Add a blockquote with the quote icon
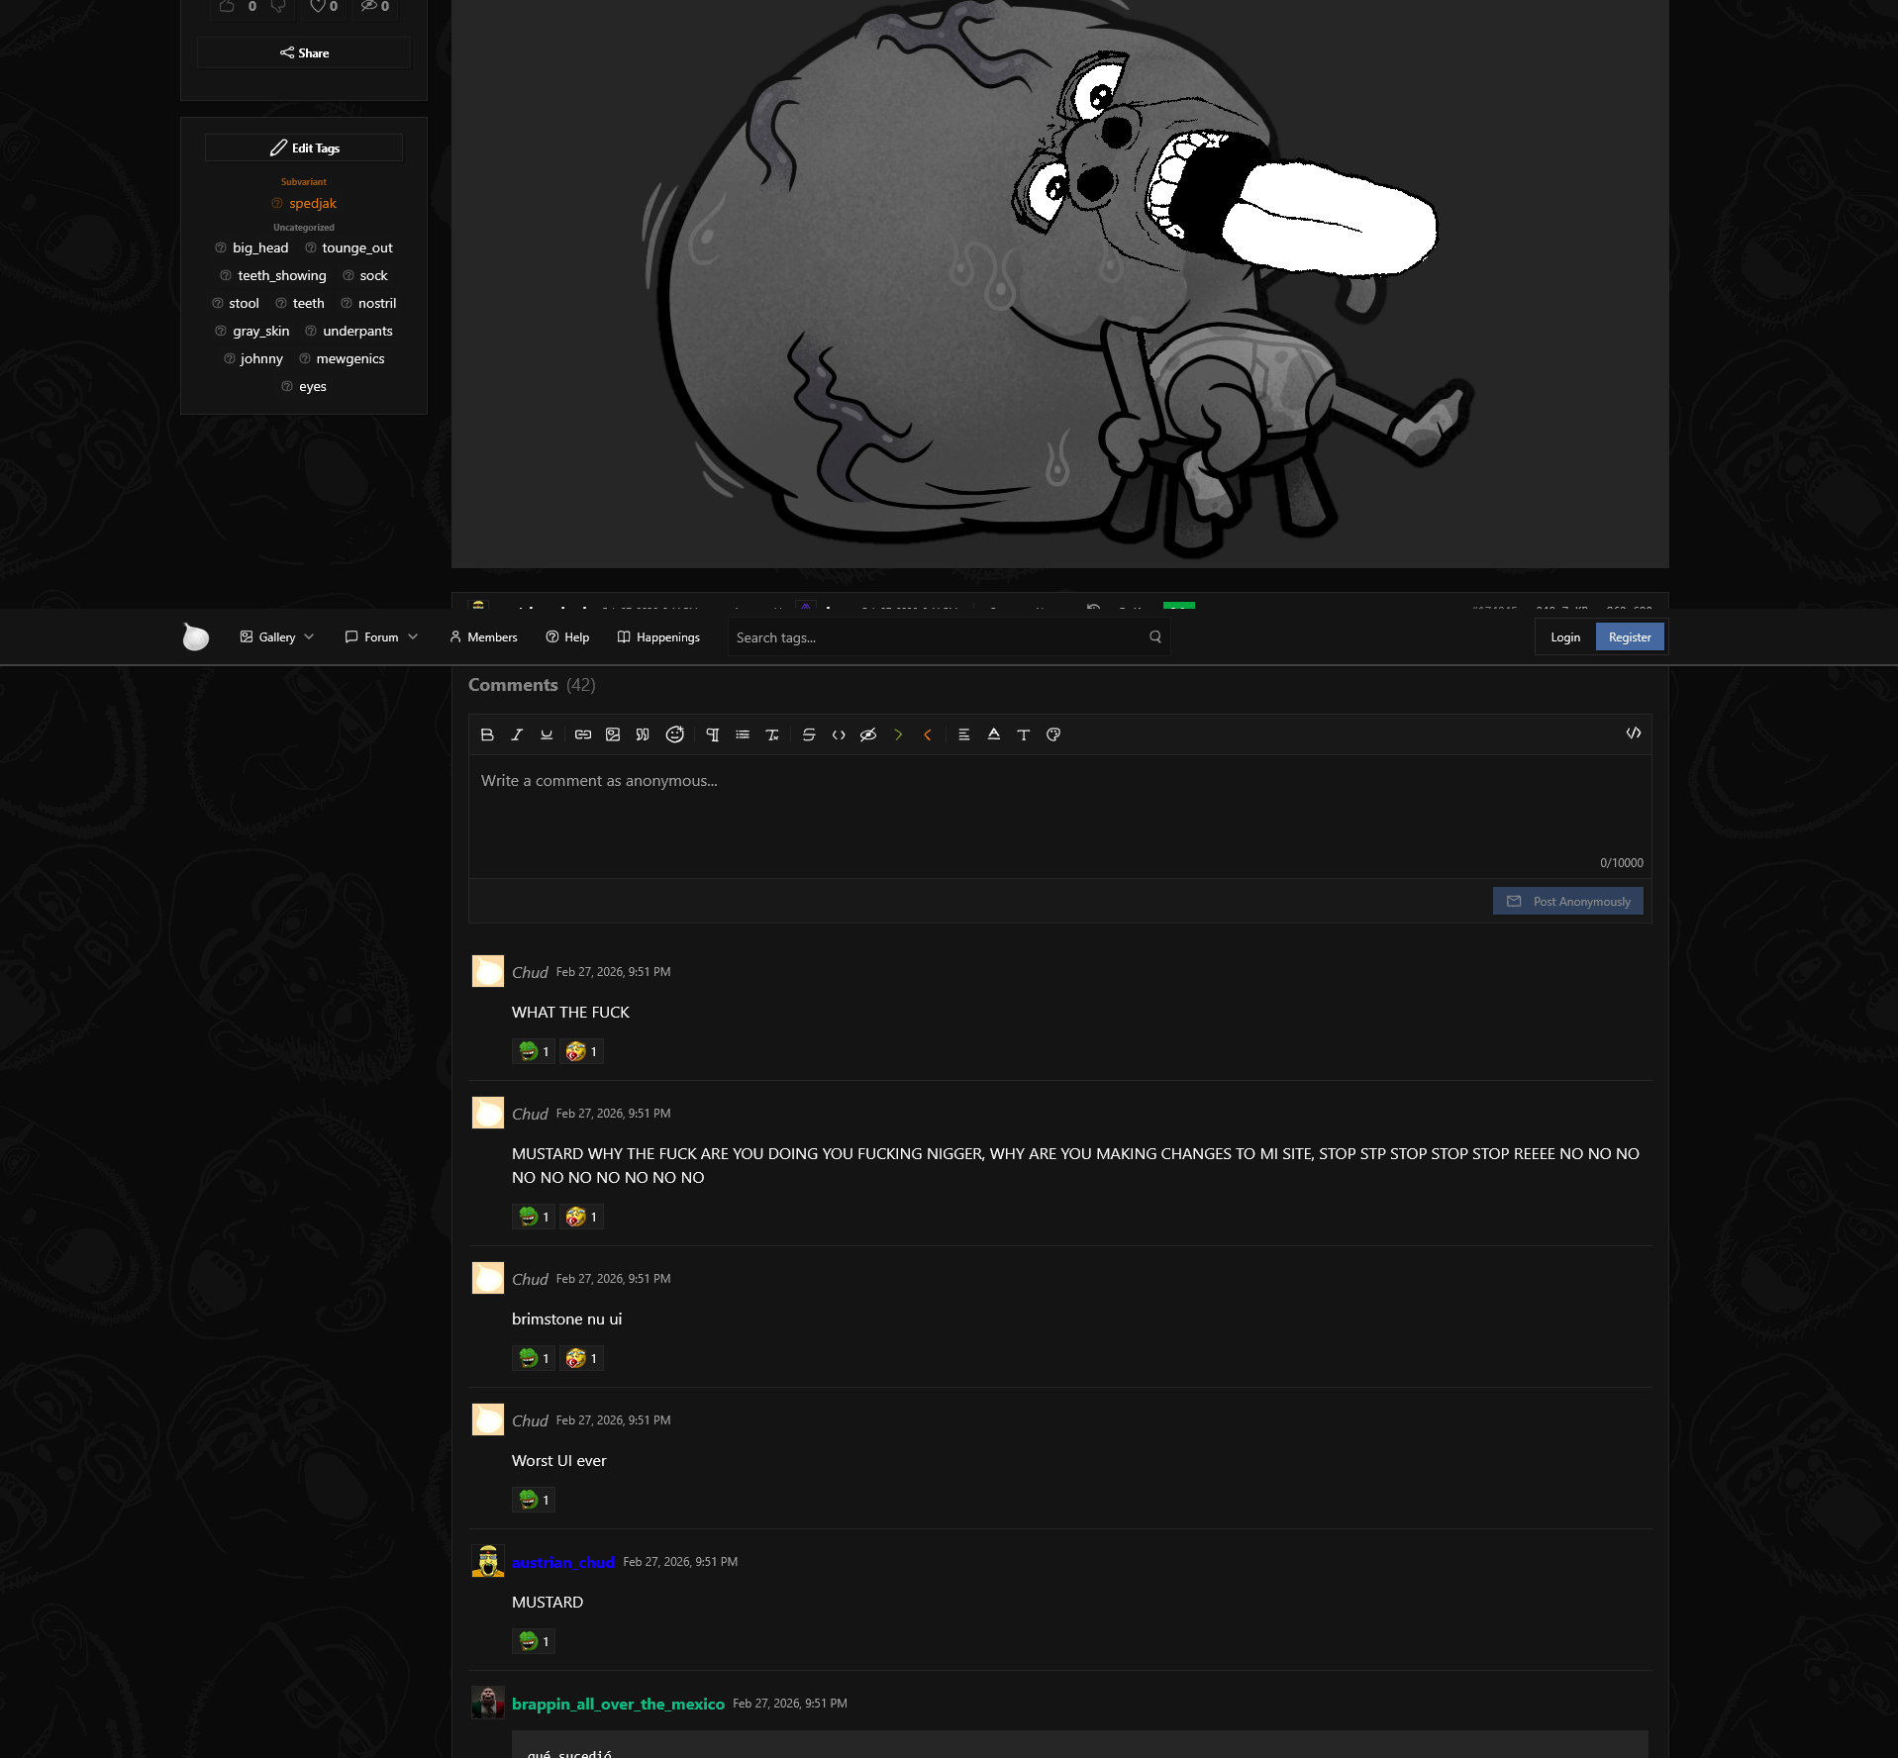Screen dimensions: 1898x1758 tap(643, 734)
